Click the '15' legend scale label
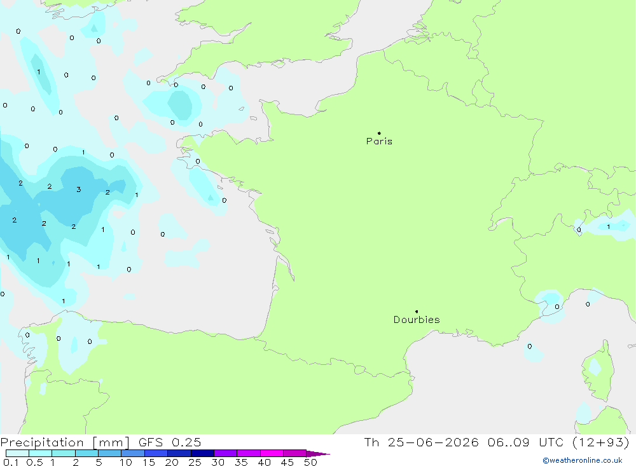Image resolution: width=636 pixels, height=466 pixels. 149,462
